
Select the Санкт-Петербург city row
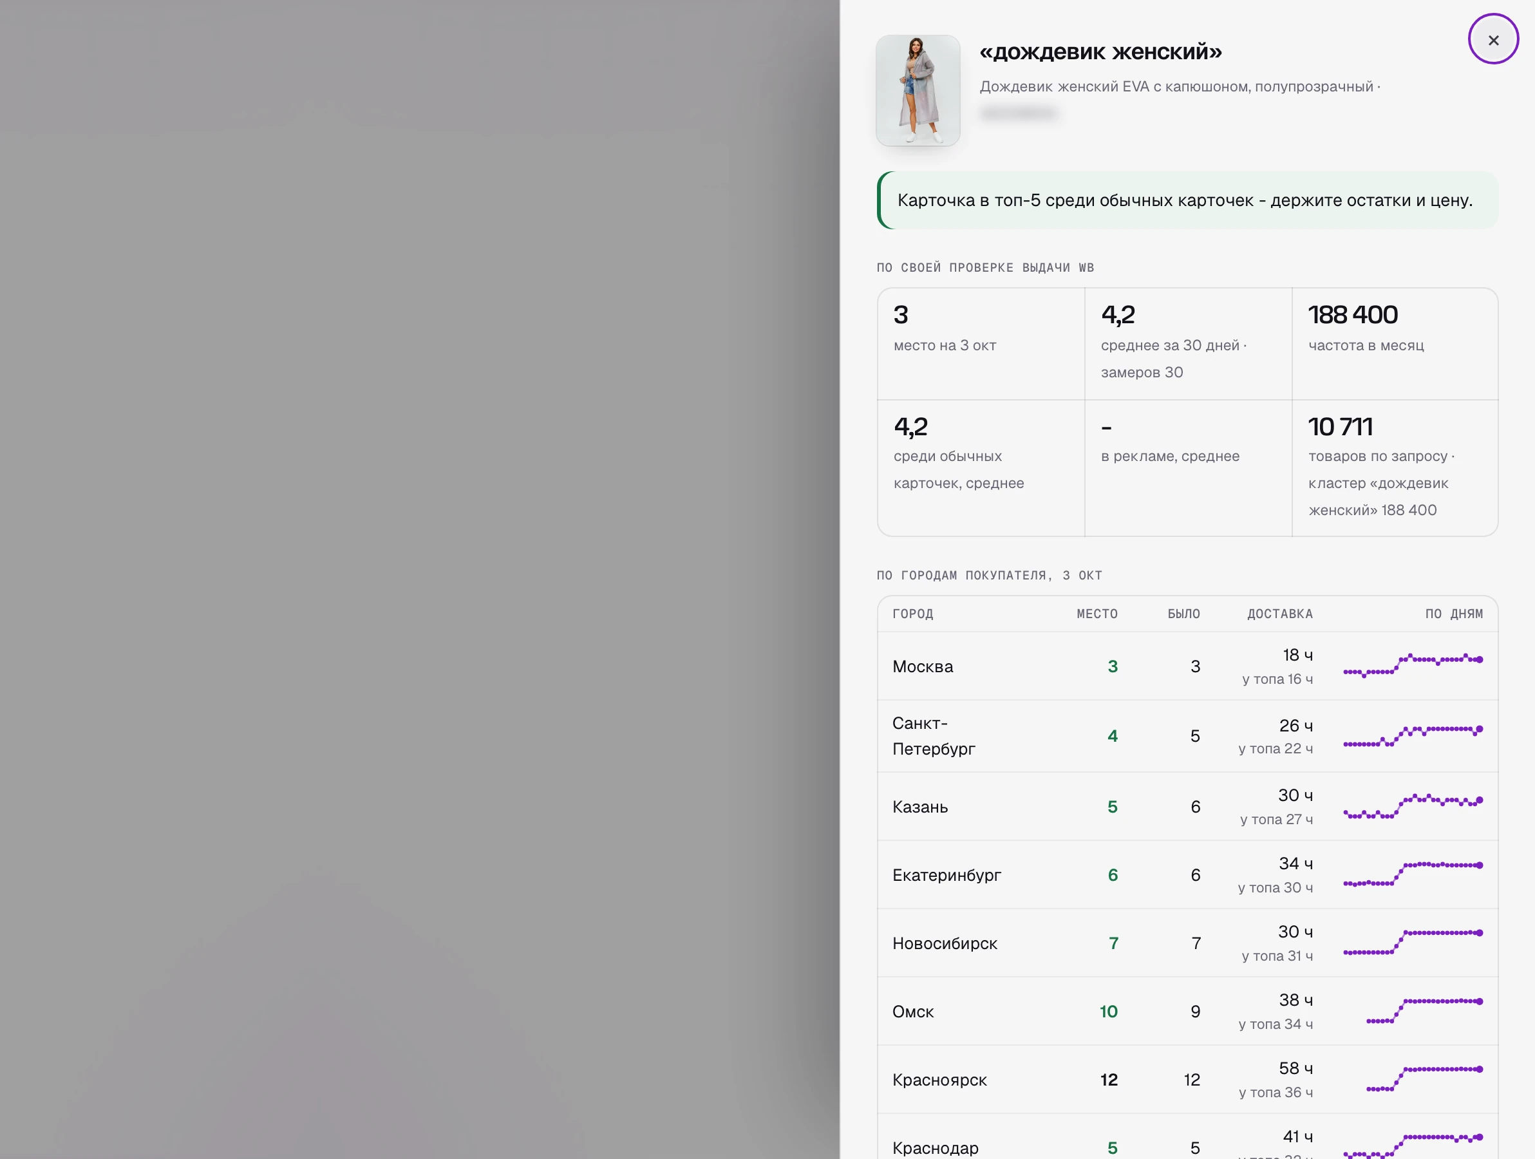click(1187, 736)
